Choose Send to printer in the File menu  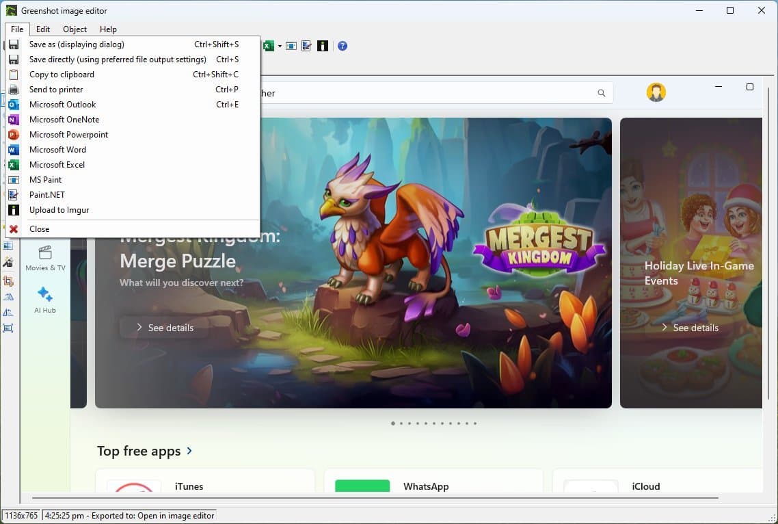(x=55, y=89)
